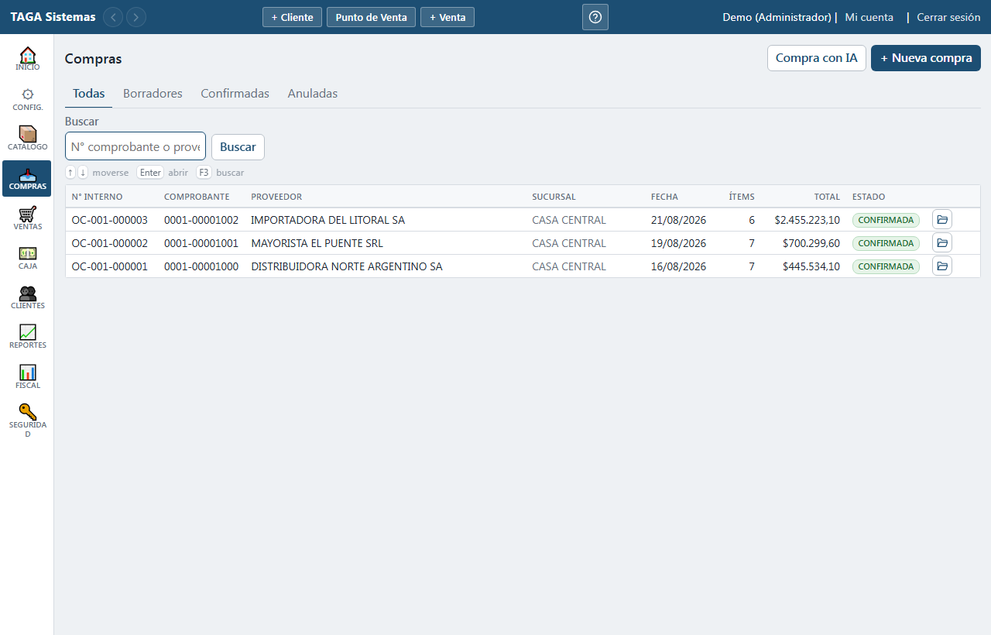Click the Proveedor column header
991x635 pixels.
point(276,197)
